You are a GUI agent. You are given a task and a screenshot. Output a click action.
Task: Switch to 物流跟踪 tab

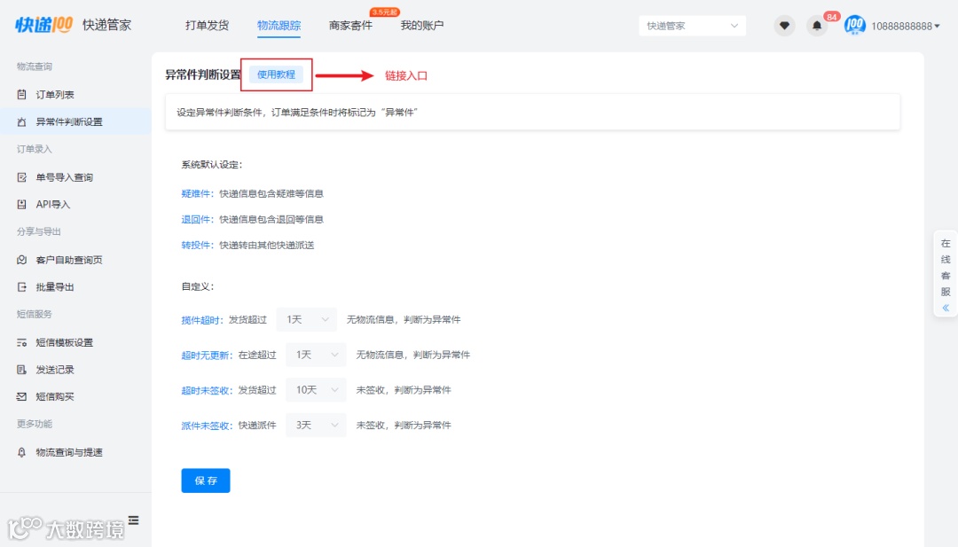coord(279,25)
